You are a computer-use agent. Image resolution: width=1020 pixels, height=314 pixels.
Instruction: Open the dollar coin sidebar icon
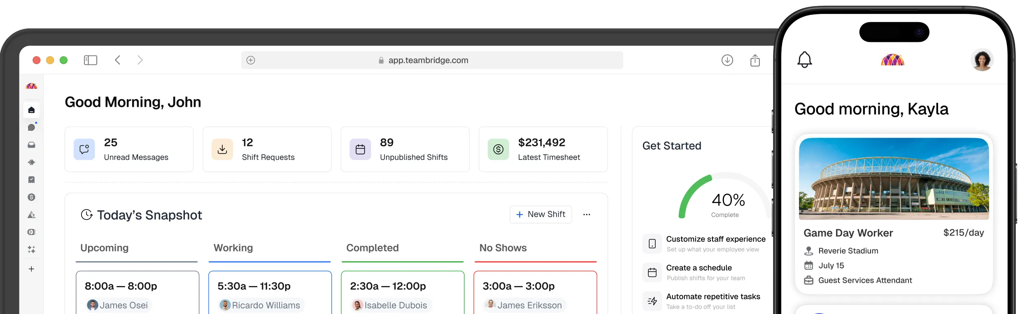(31, 197)
